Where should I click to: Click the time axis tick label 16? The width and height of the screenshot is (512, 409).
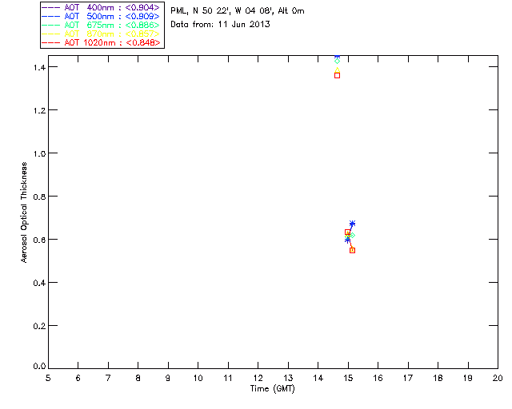point(378,378)
